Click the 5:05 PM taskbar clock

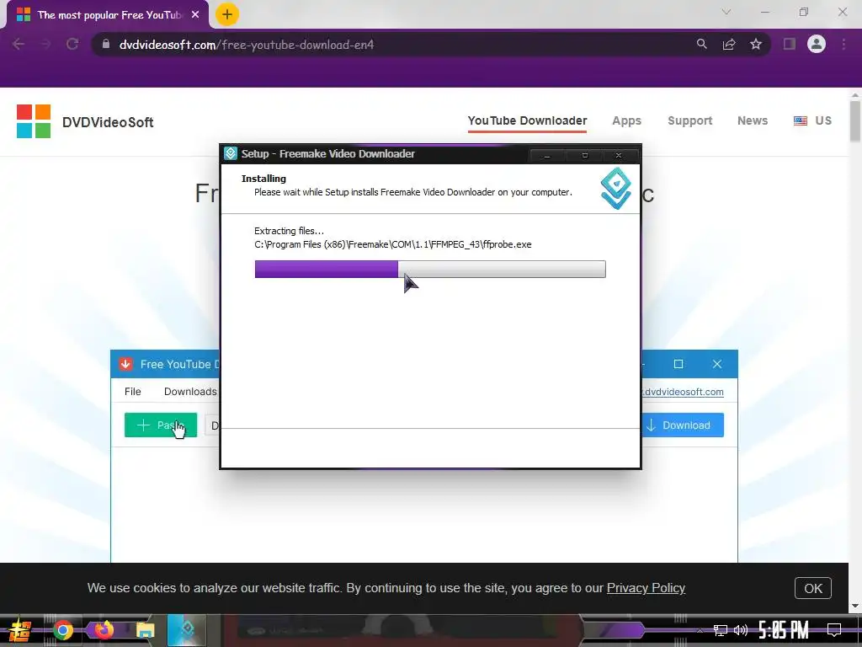(784, 630)
